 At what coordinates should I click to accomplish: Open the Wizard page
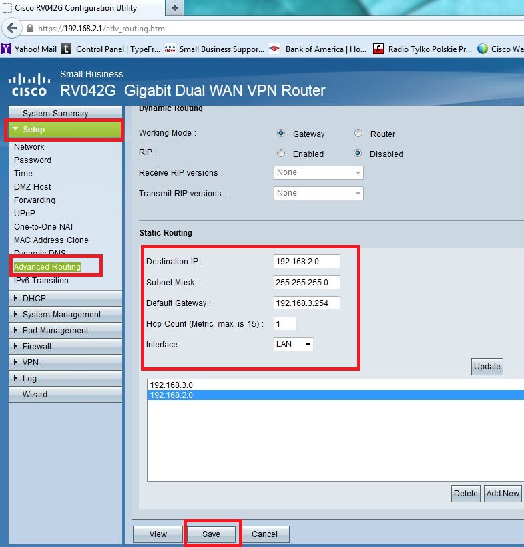65,395
